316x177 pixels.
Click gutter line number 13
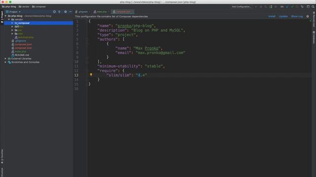76,75
